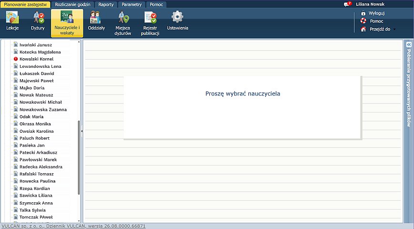The width and height of the screenshot is (414, 229).
Task: Click the document icon next to Majewski Paweł
Action: (x=16, y=80)
